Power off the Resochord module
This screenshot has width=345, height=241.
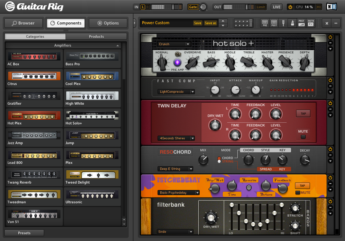pos(330,149)
